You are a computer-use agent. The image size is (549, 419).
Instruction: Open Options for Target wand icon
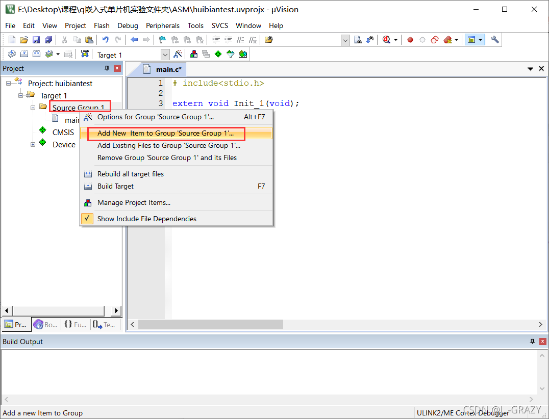pyautogui.click(x=178, y=54)
